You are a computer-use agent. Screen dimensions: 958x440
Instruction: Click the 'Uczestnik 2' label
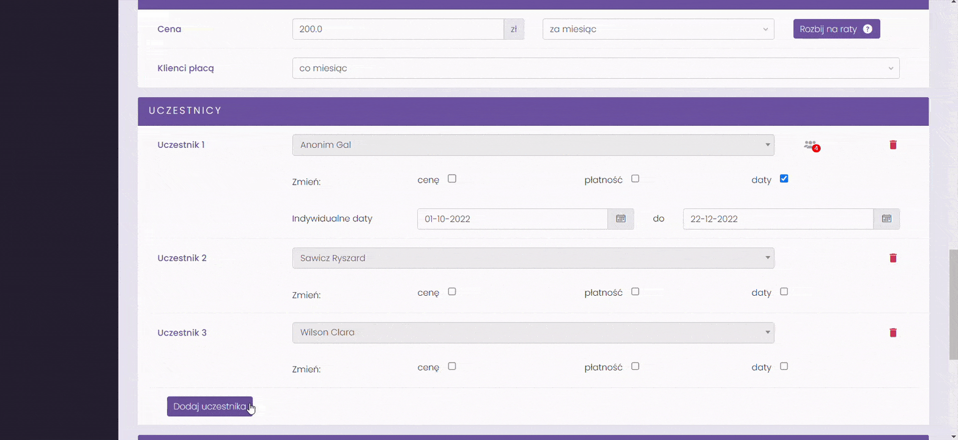pos(182,258)
